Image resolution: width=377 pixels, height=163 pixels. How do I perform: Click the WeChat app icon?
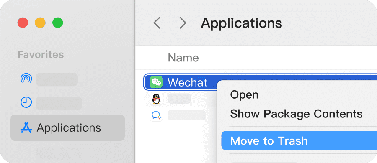(x=156, y=82)
